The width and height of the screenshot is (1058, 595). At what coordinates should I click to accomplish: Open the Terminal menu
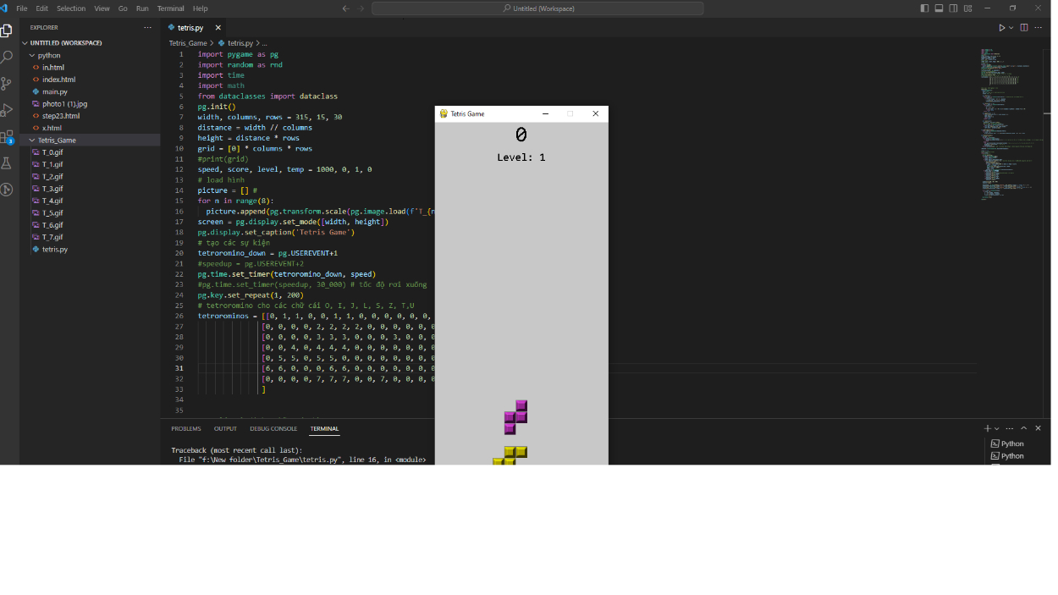[170, 8]
